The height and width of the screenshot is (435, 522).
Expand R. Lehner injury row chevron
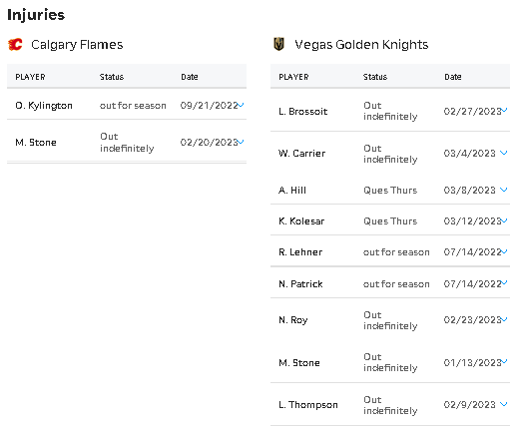pos(505,251)
